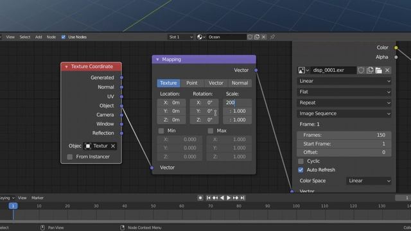Screen dimensions: 411x231
Task: Click the Generated output socket
Action: [x=121, y=78]
